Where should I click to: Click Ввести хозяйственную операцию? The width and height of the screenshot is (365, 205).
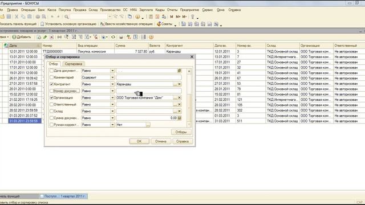(x=127, y=24)
